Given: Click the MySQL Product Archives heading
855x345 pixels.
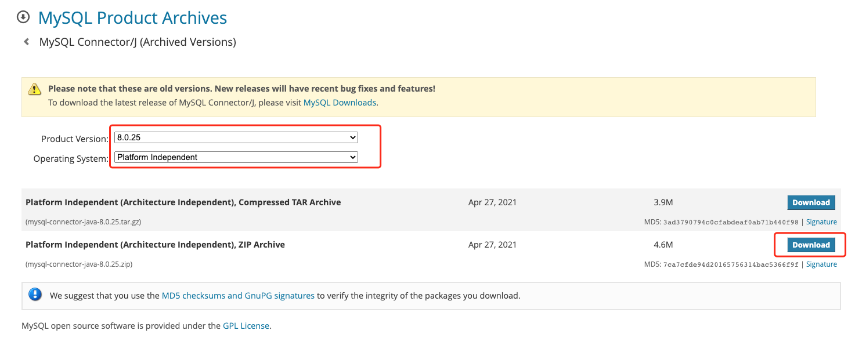Looking at the screenshot, I should (133, 18).
